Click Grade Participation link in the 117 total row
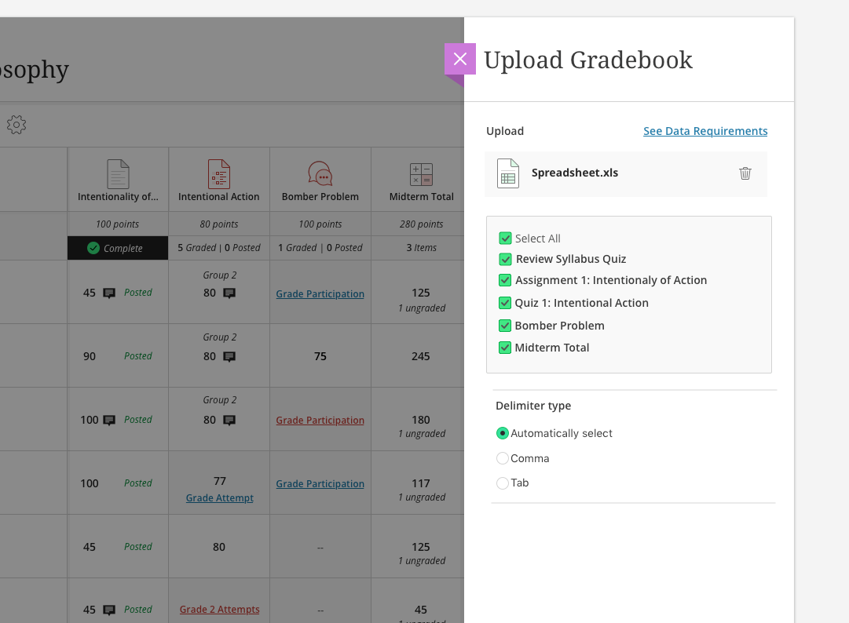 pyautogui.click(x=320, y=484)
